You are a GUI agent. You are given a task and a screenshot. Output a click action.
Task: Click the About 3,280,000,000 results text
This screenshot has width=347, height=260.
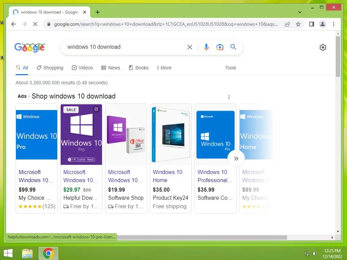tap(62, 83)
